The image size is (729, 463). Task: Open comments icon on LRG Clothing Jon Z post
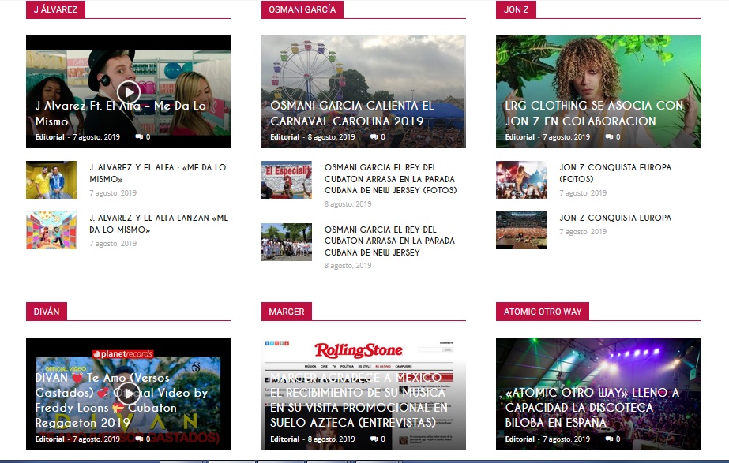click(x=609, y=137)
